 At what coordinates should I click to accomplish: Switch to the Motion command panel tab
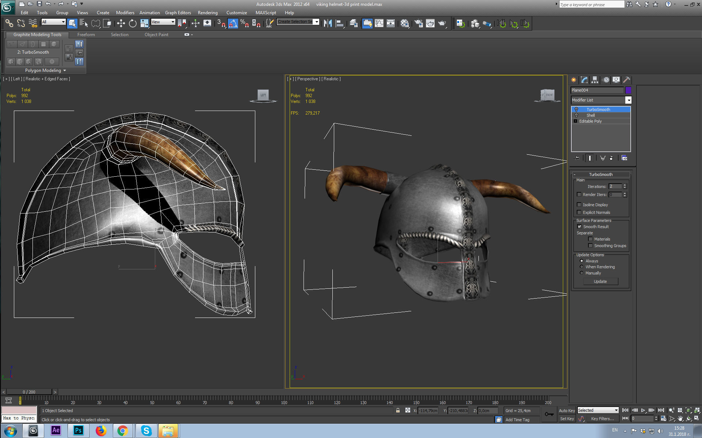pyautogui.click(x=606, y=80)
